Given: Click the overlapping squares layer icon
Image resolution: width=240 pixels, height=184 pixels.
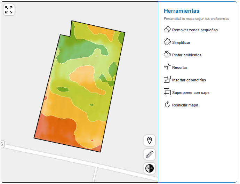Looking at the screenshot, I should click(167, 92).
